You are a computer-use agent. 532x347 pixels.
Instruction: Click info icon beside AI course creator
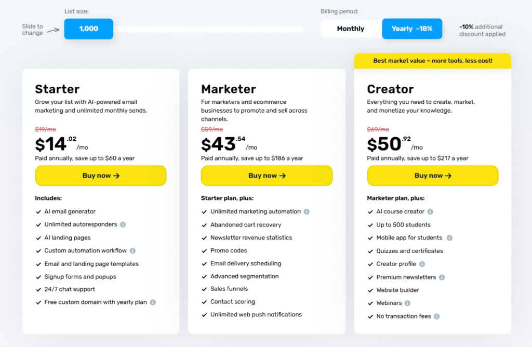coord(430,212)
